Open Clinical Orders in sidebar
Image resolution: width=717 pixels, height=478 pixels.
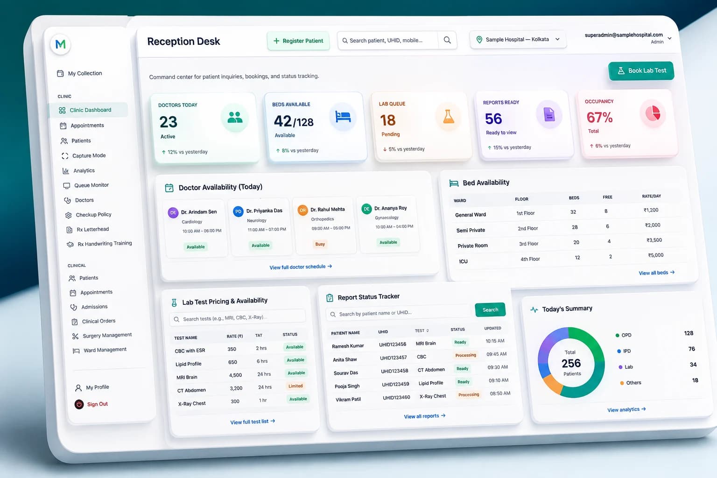pos(93,322)
